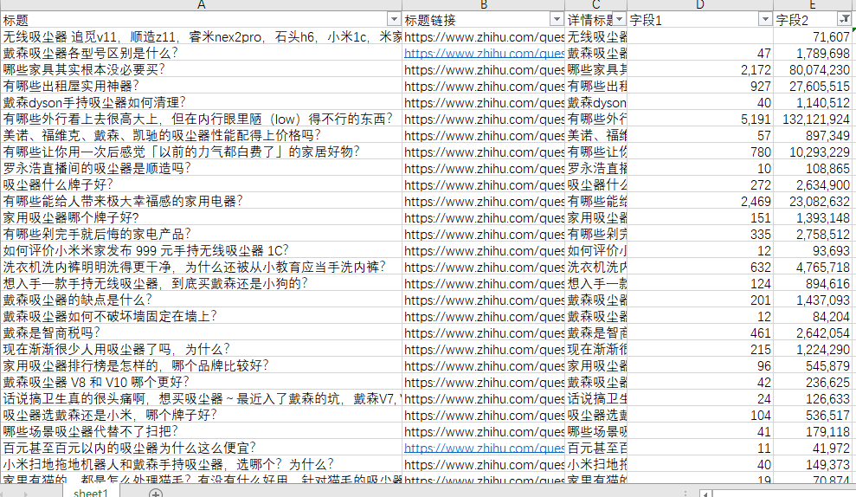Select title cell 现在渐渐很少人用吸尘器了吗
856x497 pixels.
(x=201, y=350)
